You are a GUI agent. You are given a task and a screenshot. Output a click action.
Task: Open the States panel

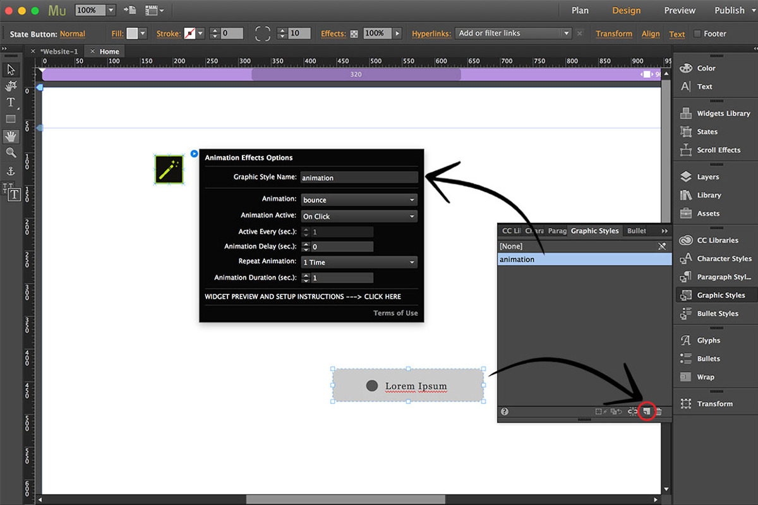[699, 132]
